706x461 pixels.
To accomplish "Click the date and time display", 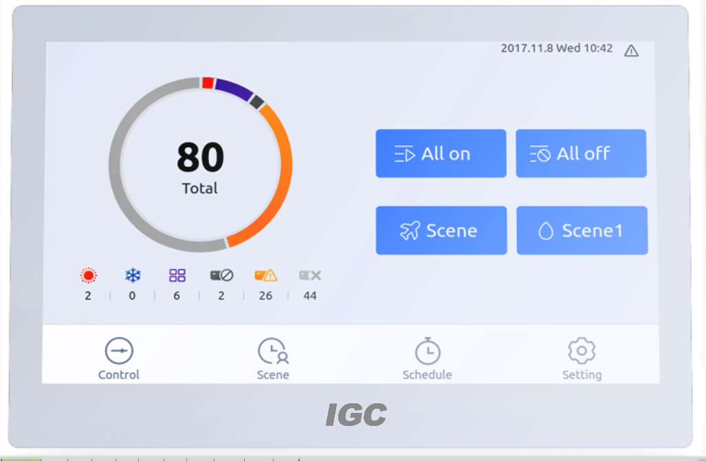I will 557,48.
